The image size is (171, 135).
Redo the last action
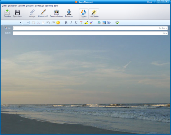pos(53,23)
